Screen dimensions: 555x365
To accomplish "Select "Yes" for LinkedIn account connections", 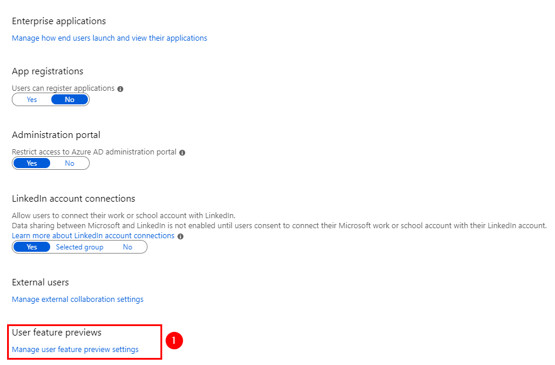I will (x=31, y=246).
